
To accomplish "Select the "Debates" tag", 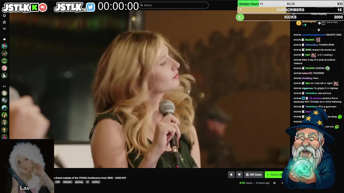I will point(67,182).
